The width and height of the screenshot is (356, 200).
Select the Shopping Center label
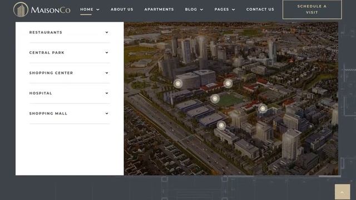(x=51, y=73)
